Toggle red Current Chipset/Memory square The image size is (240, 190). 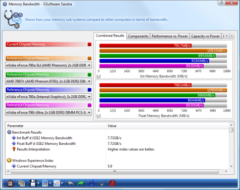tap(89, 45)
